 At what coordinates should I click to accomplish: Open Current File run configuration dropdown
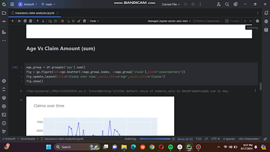coord(171,4)
